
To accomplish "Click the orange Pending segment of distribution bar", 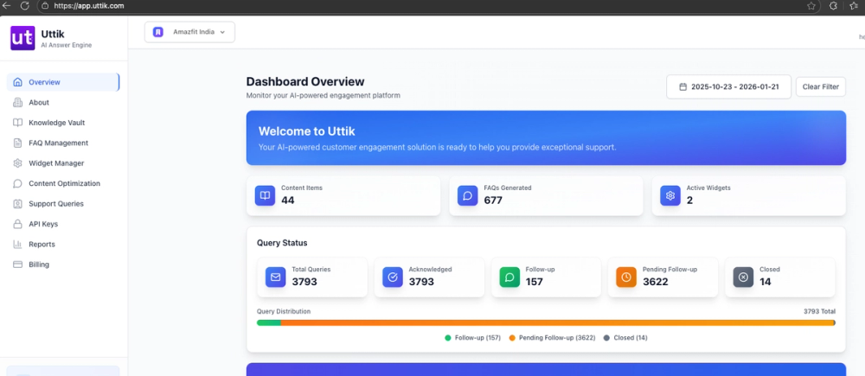I will pyautogui.click(x=557, y=322).
